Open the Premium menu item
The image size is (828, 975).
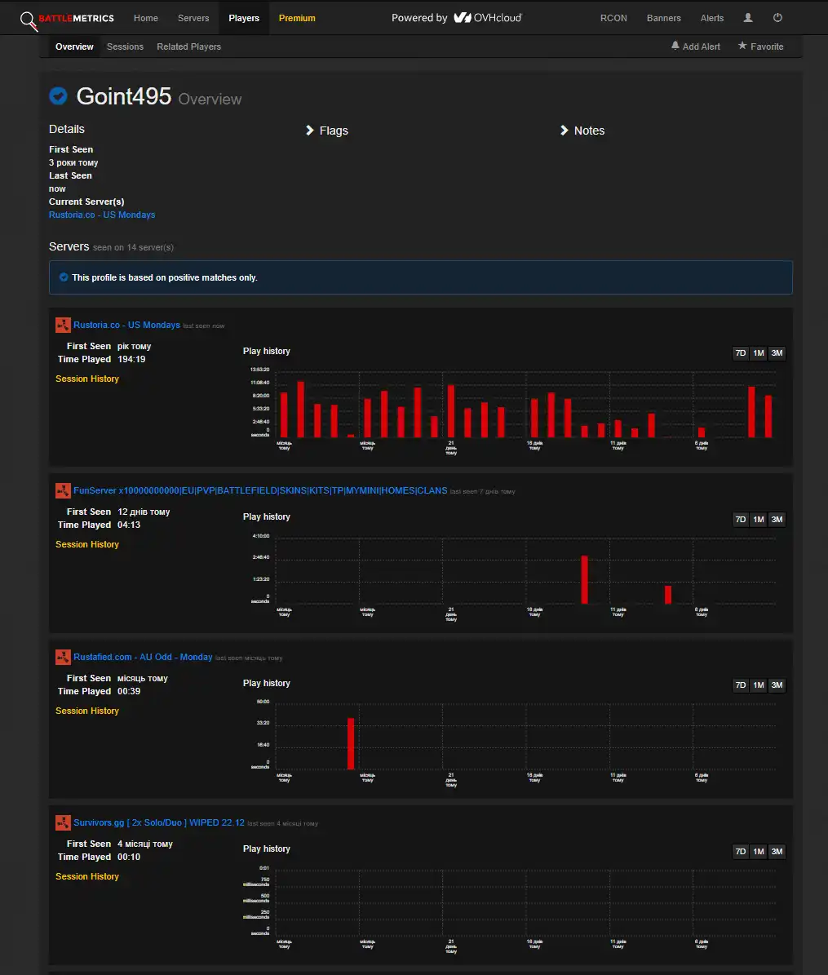[x=297, y=18]
